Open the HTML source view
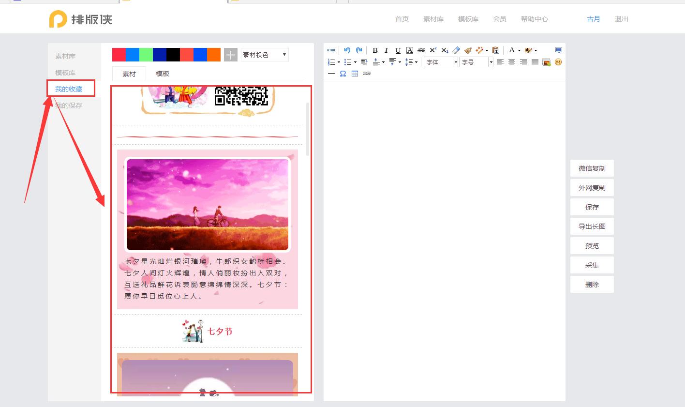685x407 pixels. pos(331,50)
